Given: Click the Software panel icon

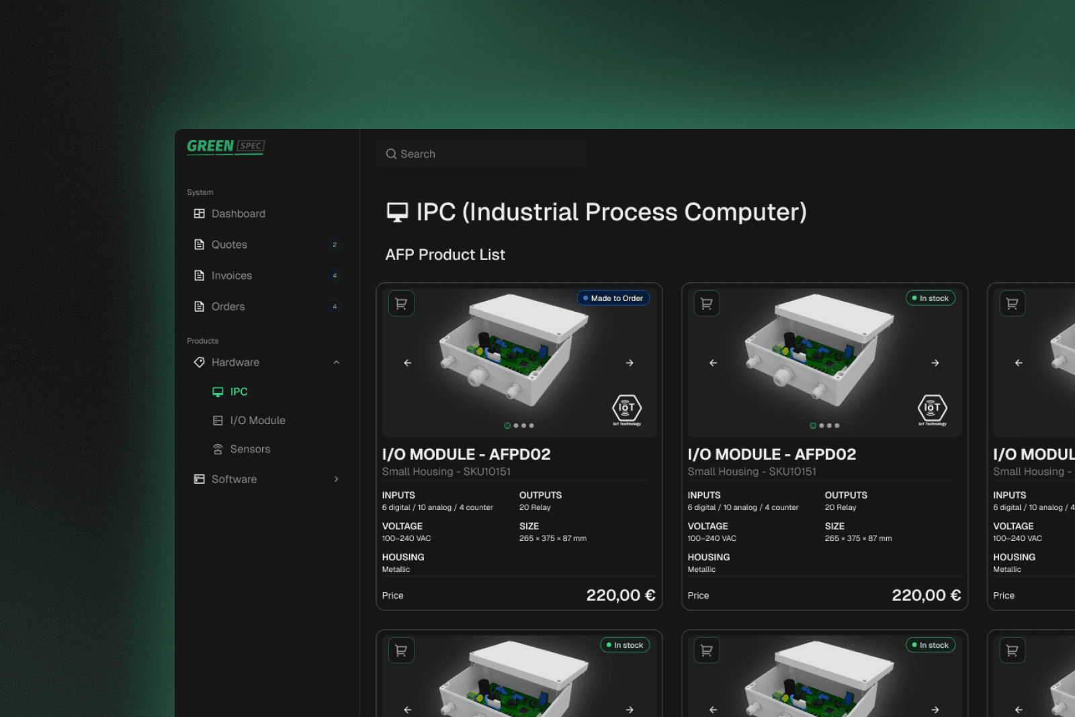Looking at the screenshot, I should click(x=199, y=479).
